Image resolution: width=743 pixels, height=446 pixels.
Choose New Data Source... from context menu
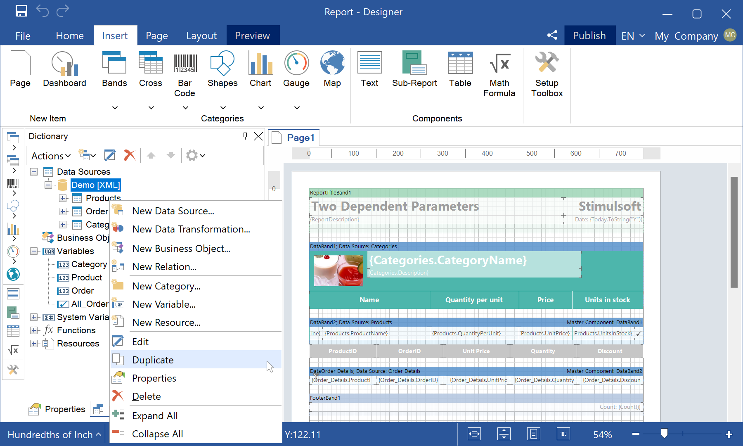click(x=196, y=211)
